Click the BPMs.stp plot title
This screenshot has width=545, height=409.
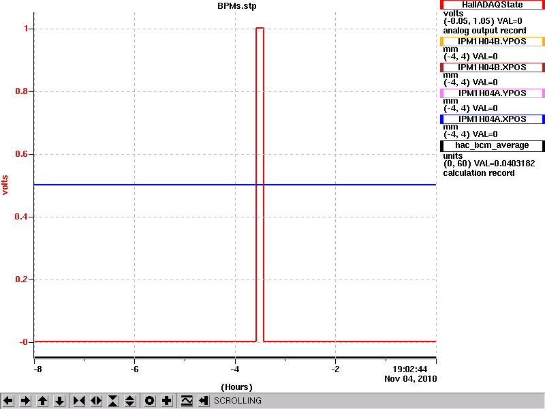pos(237,6)
